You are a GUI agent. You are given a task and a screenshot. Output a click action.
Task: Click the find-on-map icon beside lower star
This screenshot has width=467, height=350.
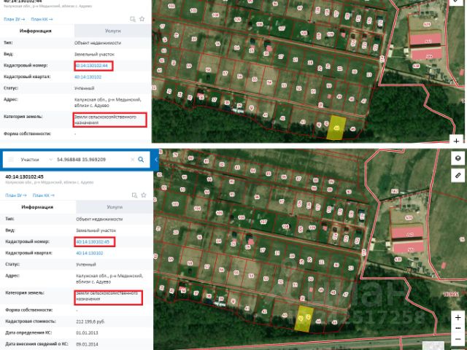coord(134,195)
